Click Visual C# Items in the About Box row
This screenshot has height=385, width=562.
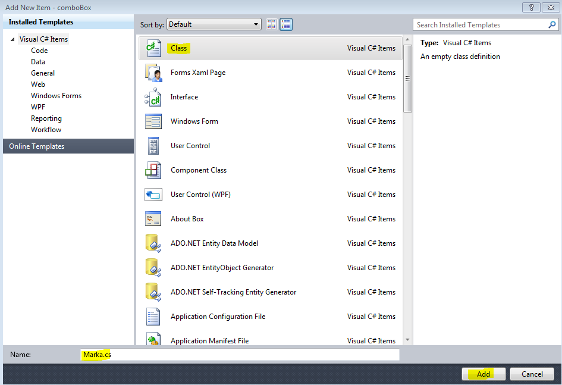click(x=371, y=218)
